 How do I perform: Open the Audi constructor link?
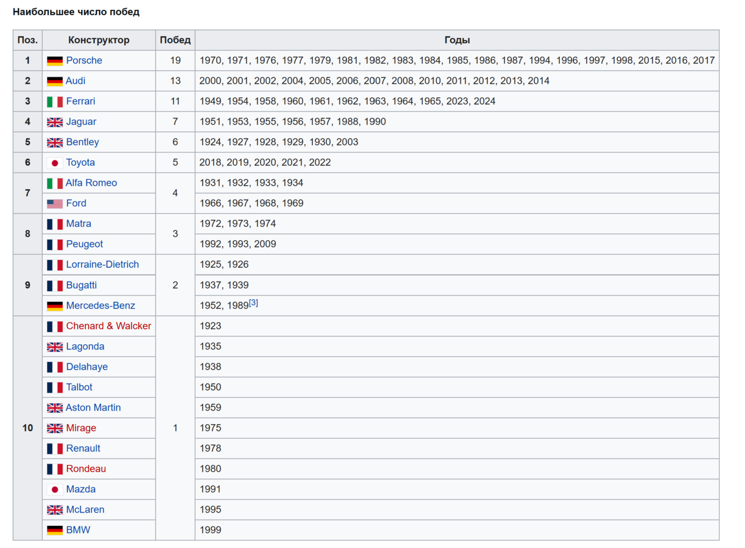[x=76, y=81]
